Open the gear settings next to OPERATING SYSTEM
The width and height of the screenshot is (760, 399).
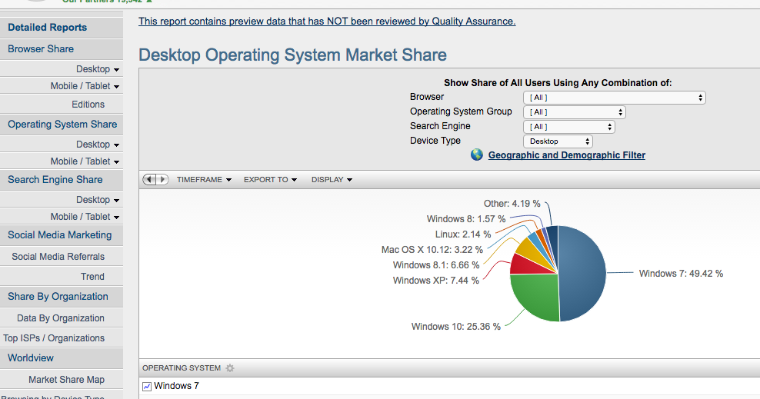[230, 368]
